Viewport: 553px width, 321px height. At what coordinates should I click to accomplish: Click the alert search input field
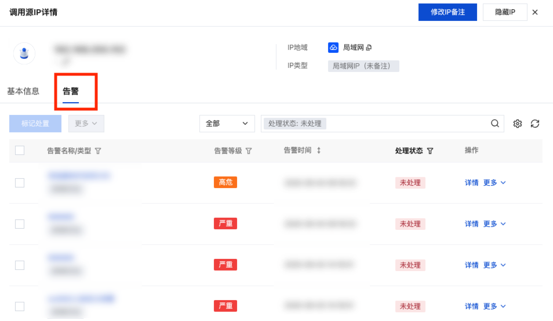click(x=406, y=124)
